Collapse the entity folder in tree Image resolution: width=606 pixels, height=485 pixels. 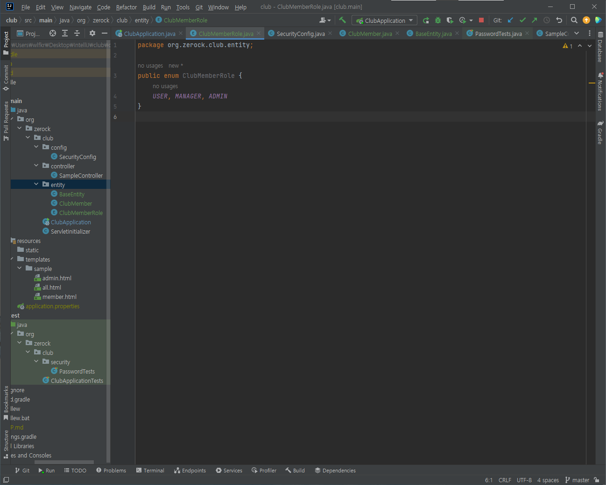(x=36, y=184)
